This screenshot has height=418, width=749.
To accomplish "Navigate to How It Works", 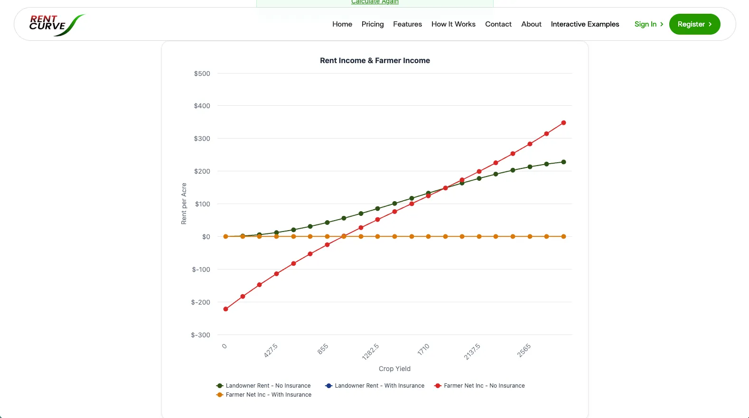I will (453, 24).
